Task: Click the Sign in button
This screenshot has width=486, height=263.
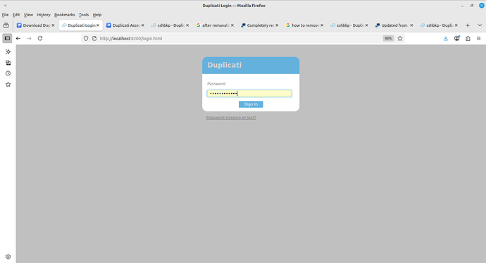Action: pyautogui.click(x=251, y=104)
